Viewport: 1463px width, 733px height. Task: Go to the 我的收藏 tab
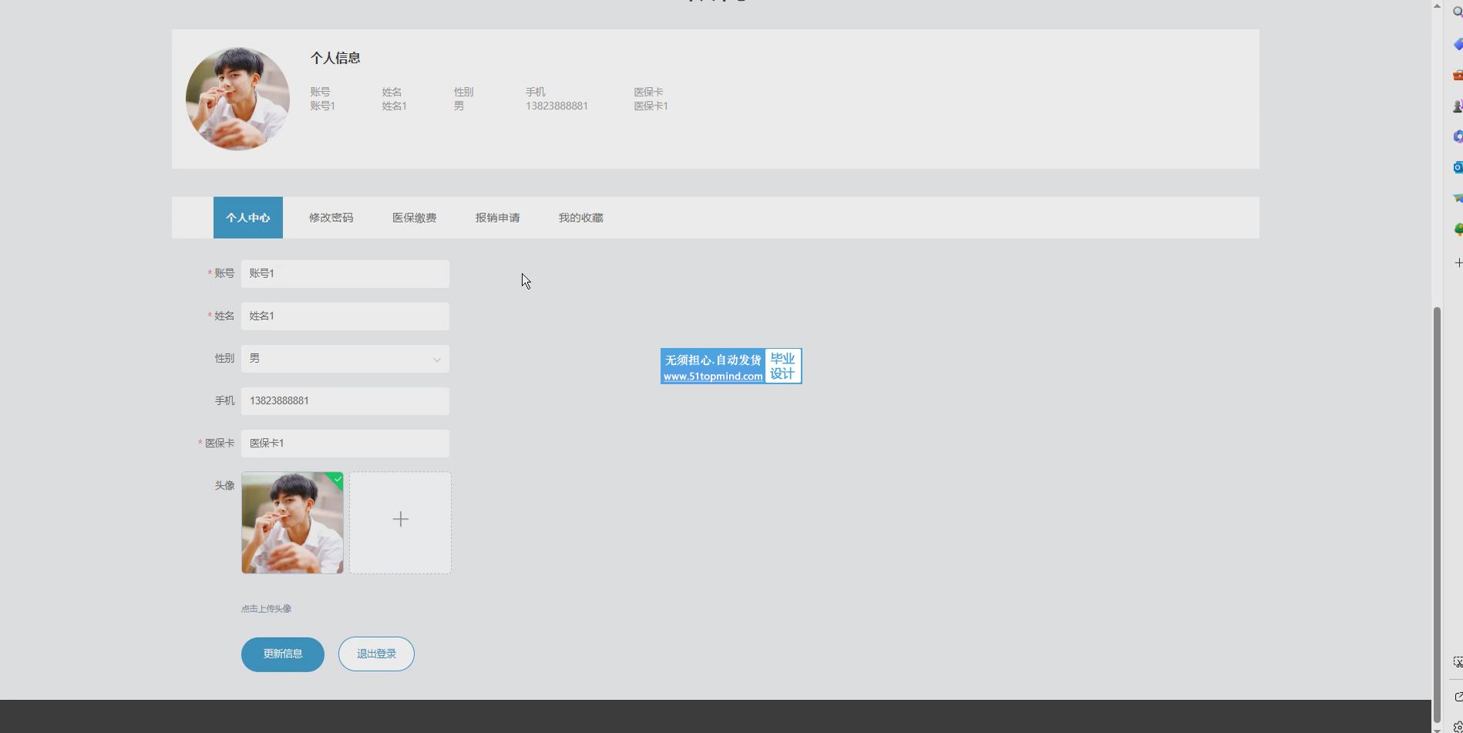tap(580, 218)
